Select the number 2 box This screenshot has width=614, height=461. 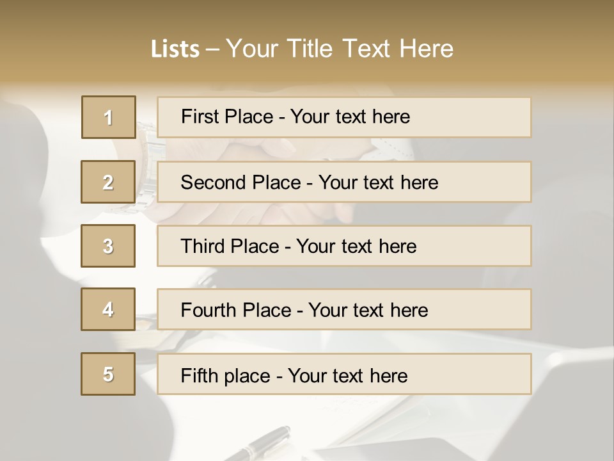coord(108,182)
